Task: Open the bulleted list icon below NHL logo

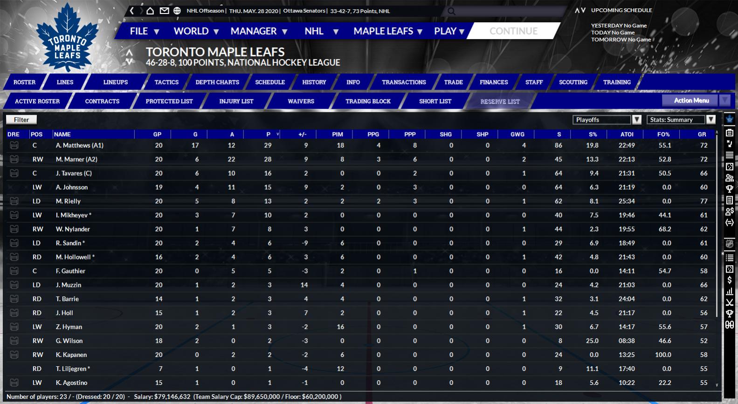Action: coord(730,258)
